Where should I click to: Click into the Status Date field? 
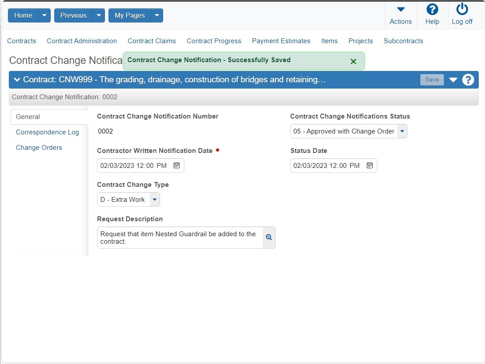333,165
